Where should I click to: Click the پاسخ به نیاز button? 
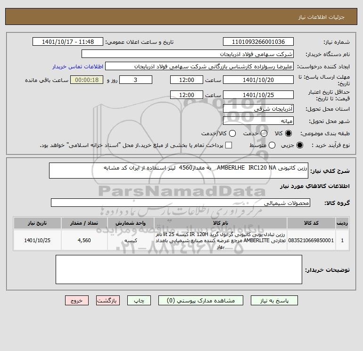(x=274, y=300)
